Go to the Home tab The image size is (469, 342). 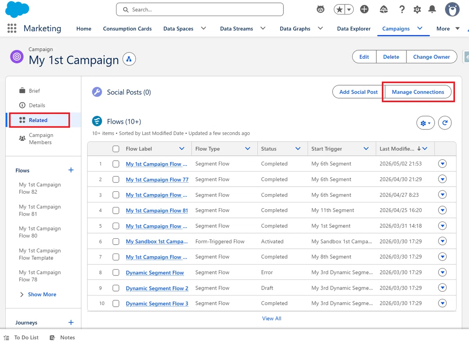(84, 29)
